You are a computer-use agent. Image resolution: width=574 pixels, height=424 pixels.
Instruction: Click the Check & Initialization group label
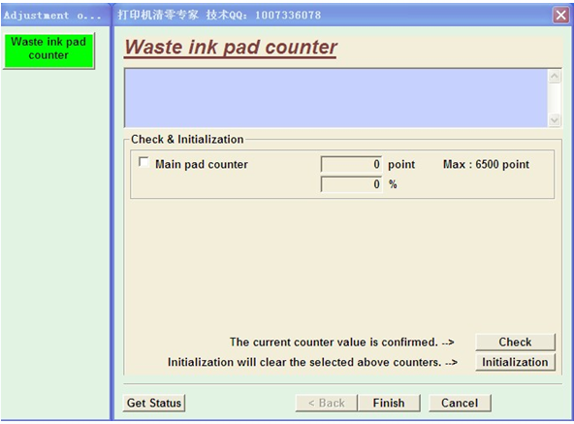pos(187,140)
